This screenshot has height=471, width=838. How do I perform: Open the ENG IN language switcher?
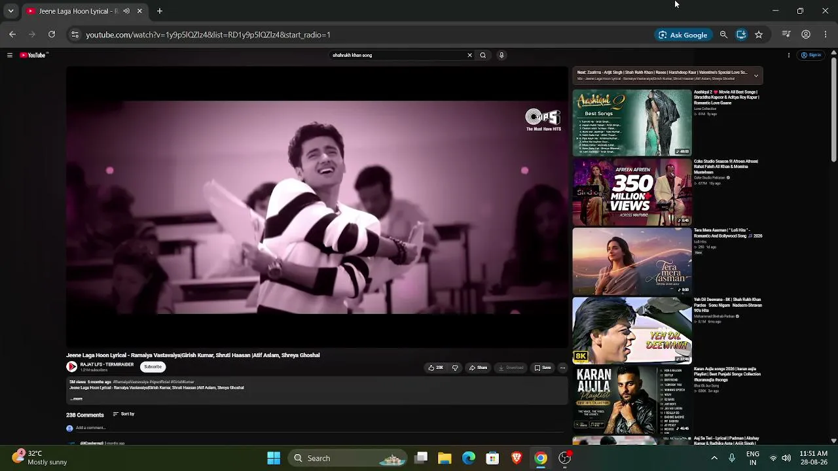[x=753, y=458]
